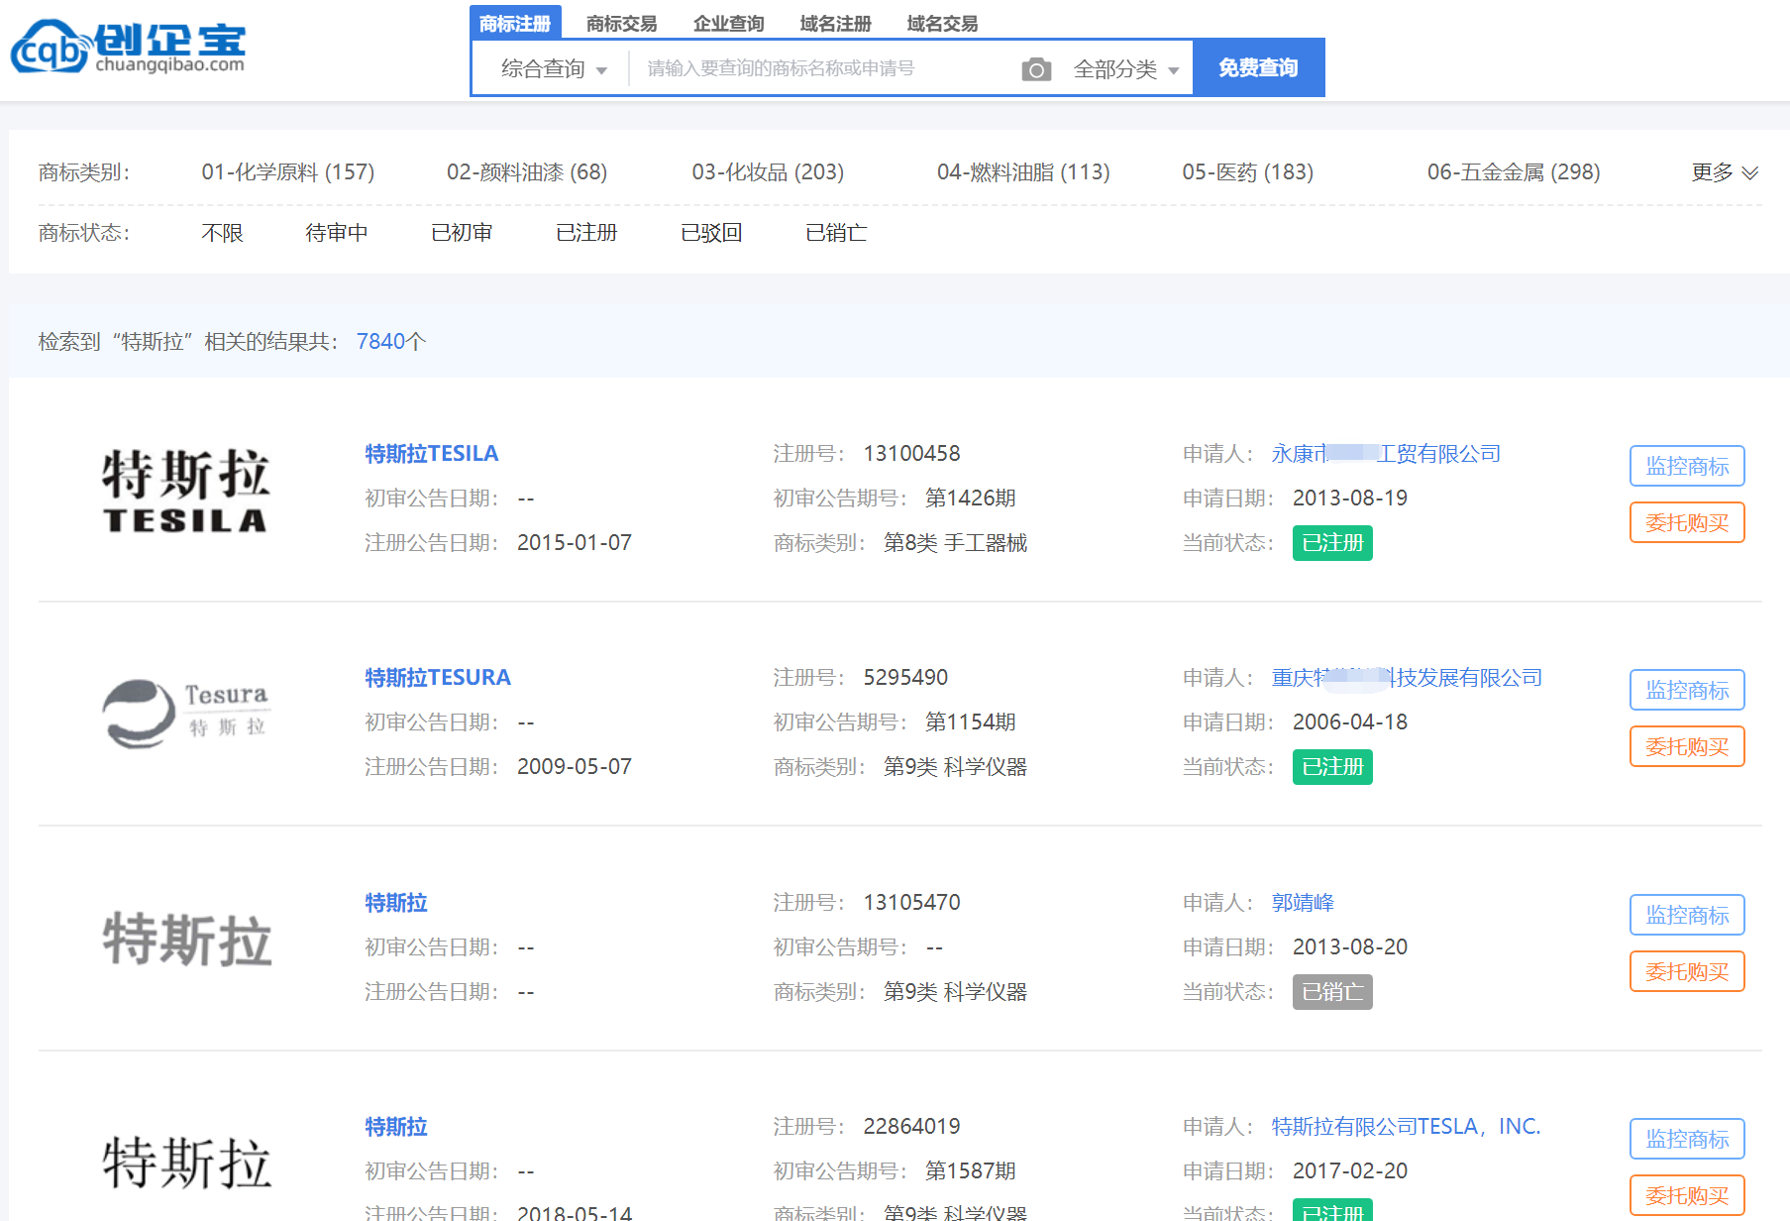The height and width of the screenshot is (1221, 1790).
Task: Click the Tesura trademark logo thumbnail
Action: click(x=186, y=714)
